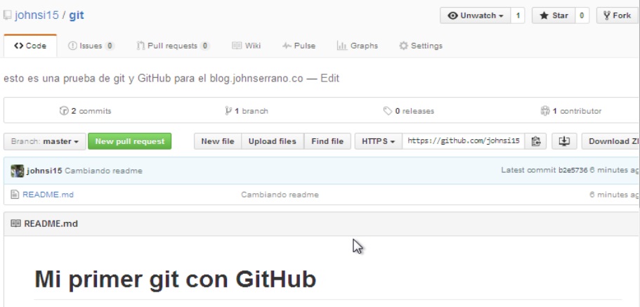The width and height of the screenshot is (640, 307).
Task: Click the watchers count 1
Action: click(x=518, y=15)
